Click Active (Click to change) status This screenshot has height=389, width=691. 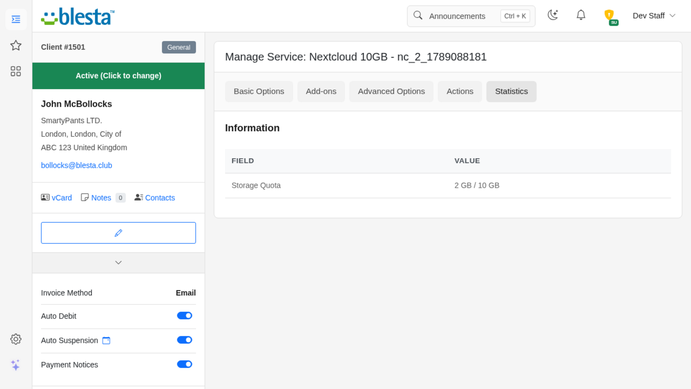coord(118,76)
